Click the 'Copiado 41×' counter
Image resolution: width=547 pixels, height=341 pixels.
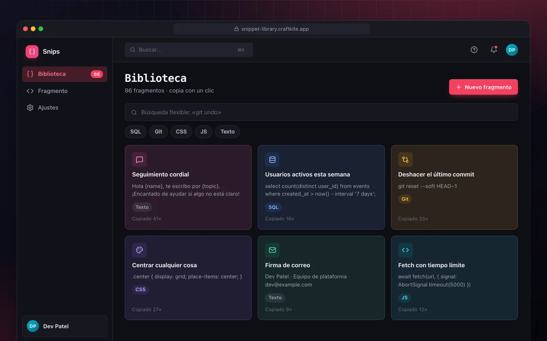click(x=147, y=219)
